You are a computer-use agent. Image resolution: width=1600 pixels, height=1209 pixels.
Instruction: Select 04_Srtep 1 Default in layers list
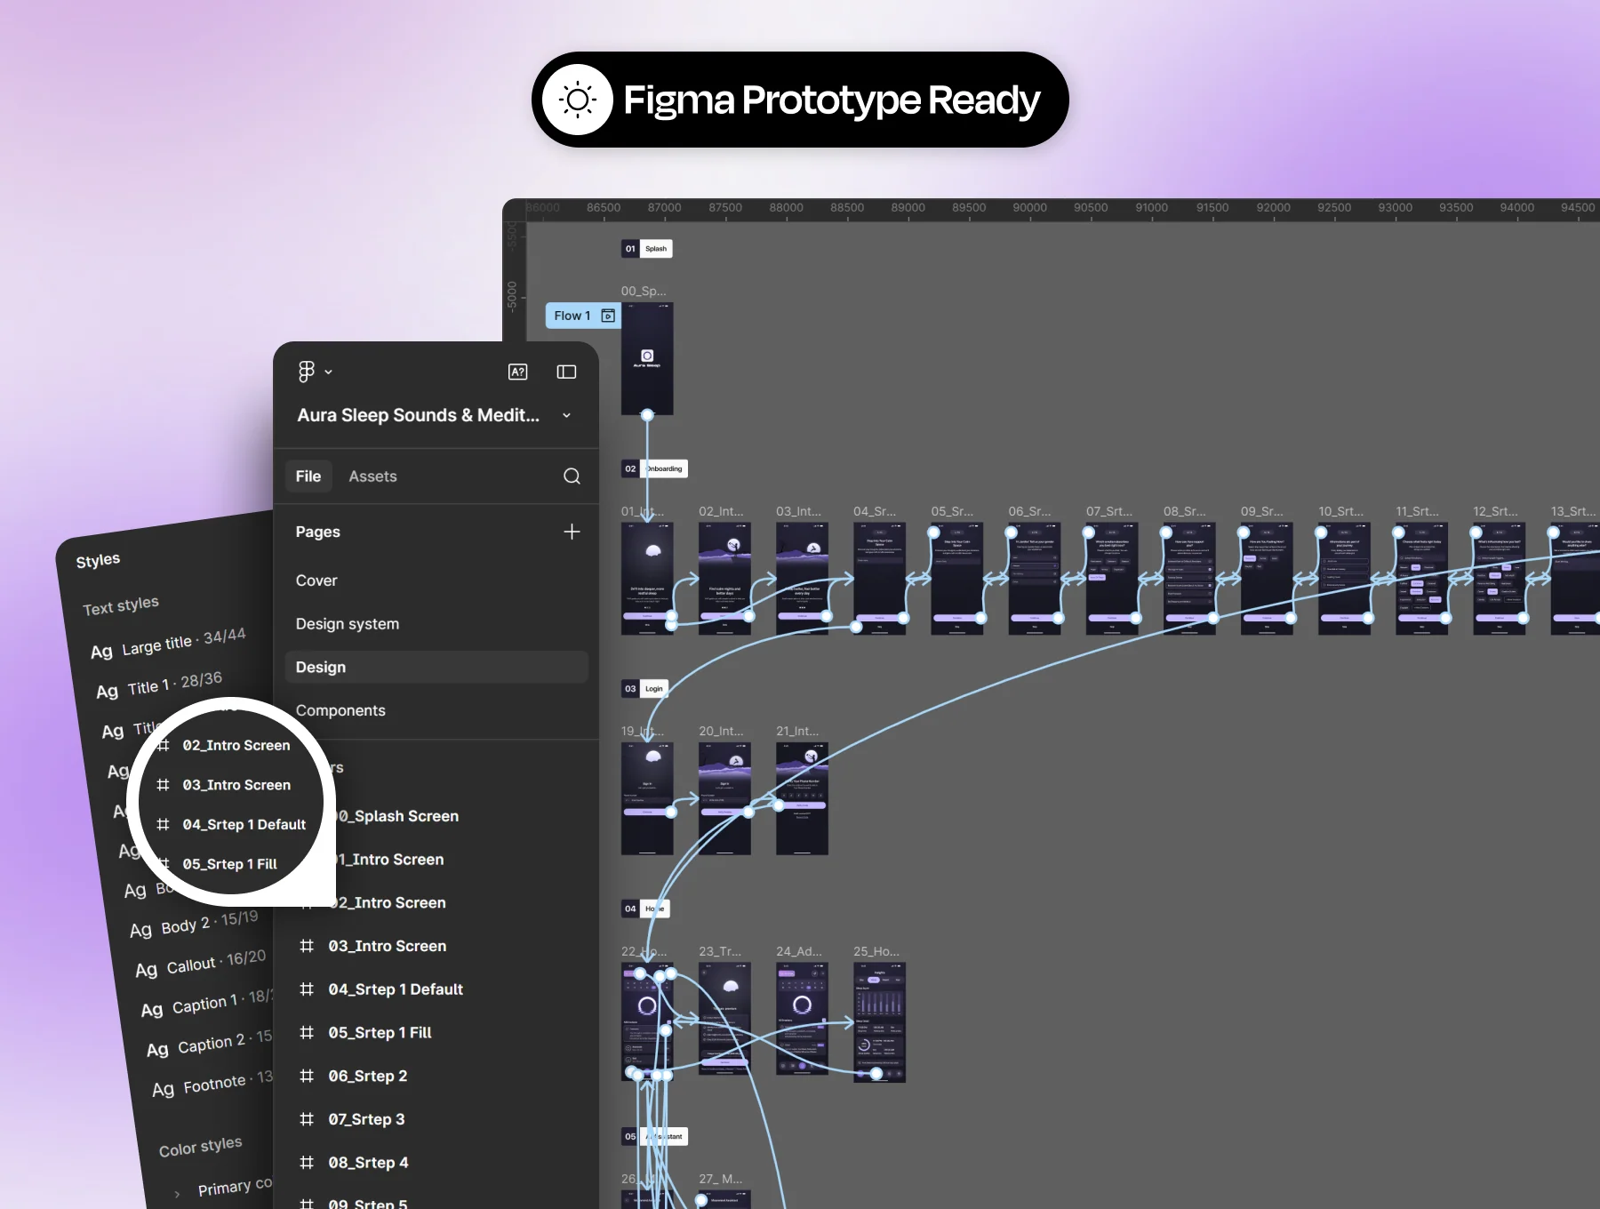[396, 989]
